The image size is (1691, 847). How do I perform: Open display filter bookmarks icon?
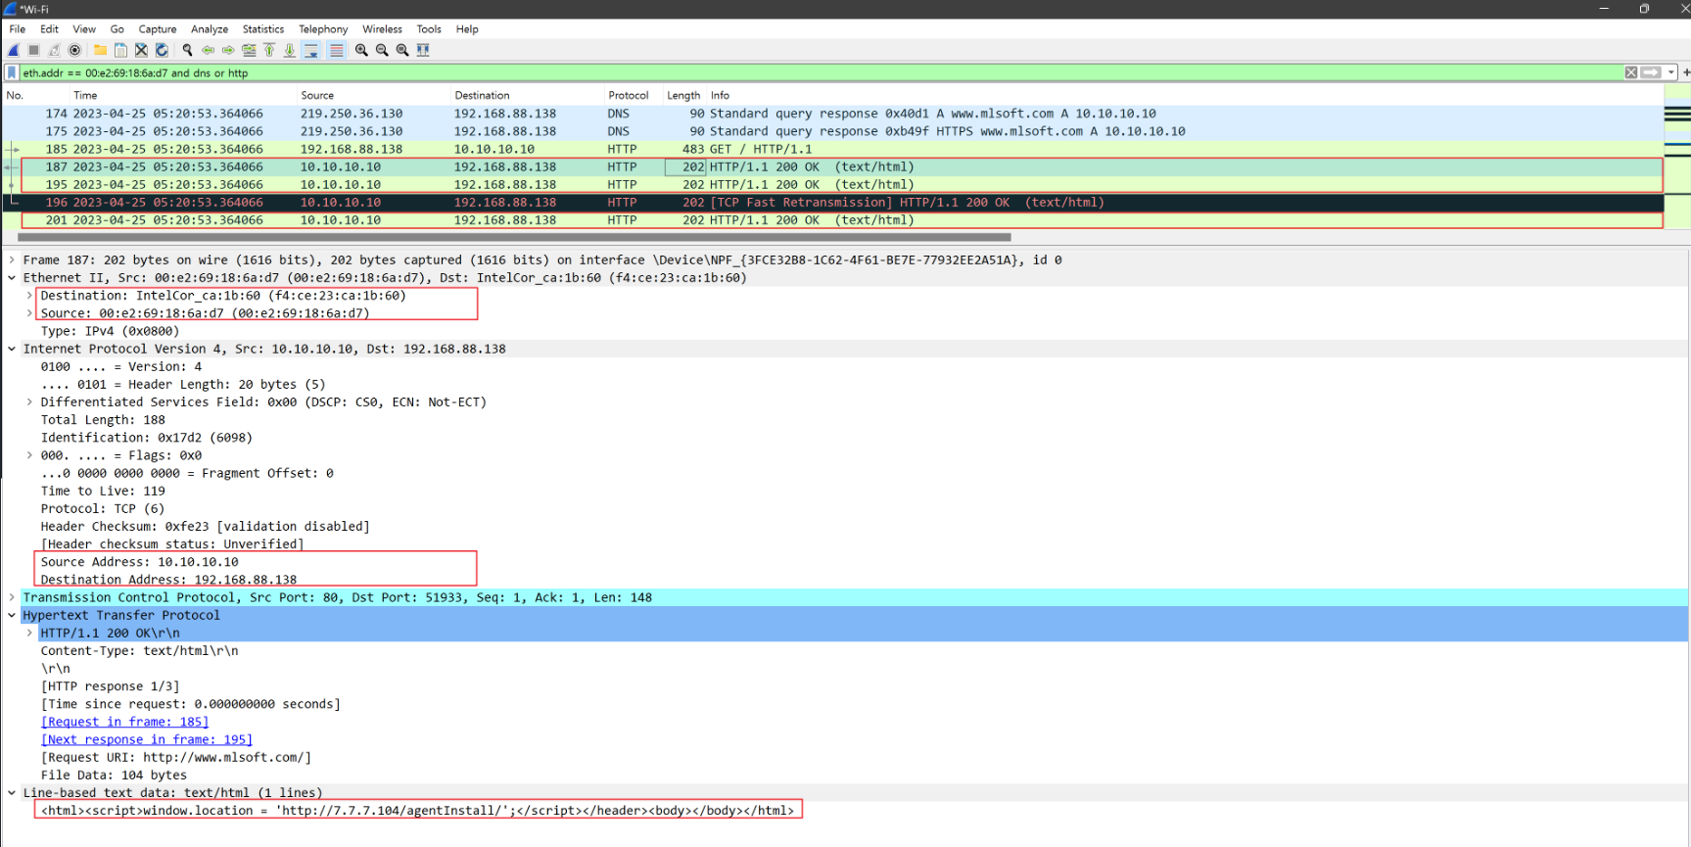[x=12, y=72]
